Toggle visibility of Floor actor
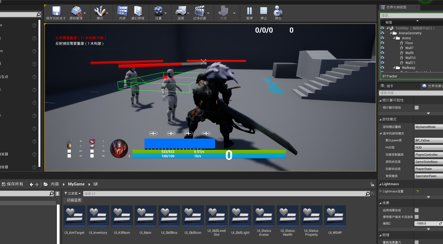Viewport: 443px width, 244px height. [382, 43]
